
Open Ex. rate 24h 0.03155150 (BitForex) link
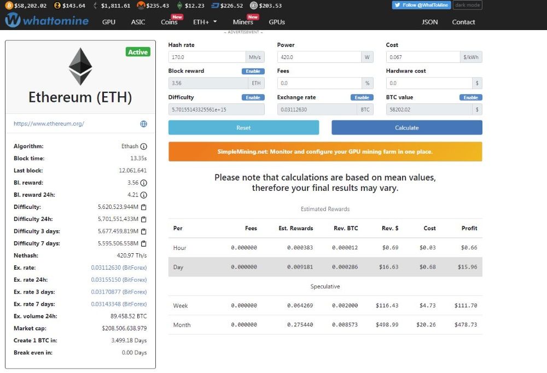[x=119, y=280]
